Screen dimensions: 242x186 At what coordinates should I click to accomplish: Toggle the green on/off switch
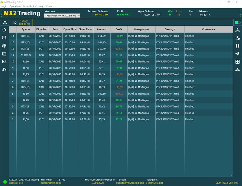click(x=238, y=22)
